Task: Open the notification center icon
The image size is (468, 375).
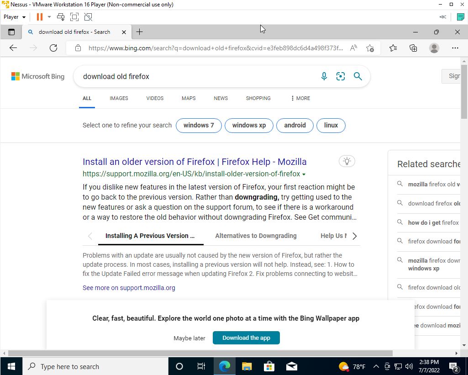Action: (454, 367)
